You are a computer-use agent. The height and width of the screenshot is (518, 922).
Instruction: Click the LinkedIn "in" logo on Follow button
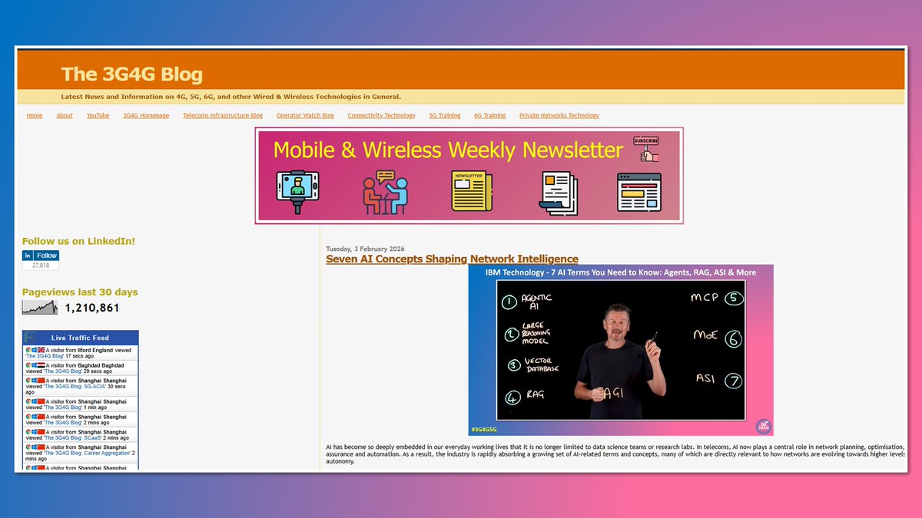28,256
